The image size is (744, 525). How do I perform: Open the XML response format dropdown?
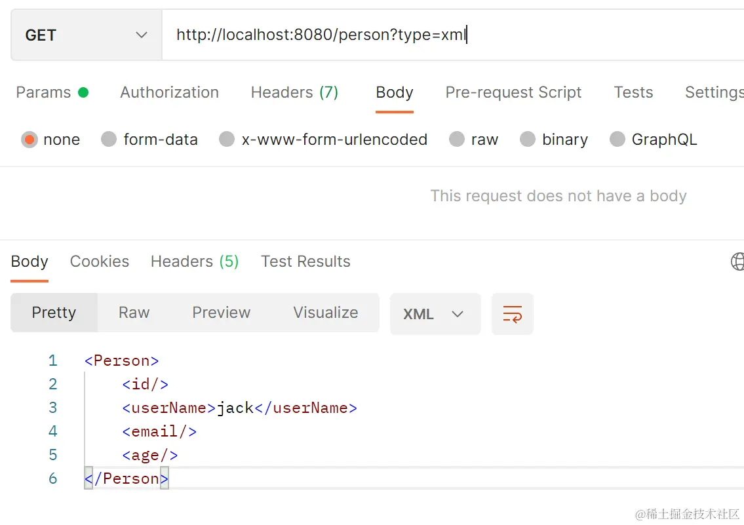coord(435,314)
